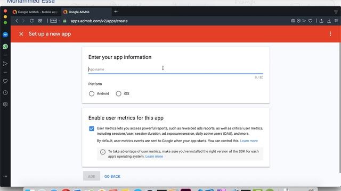Select the active Google AdMob tab
This screenshot has height=191, width=341.
point(86,12)
